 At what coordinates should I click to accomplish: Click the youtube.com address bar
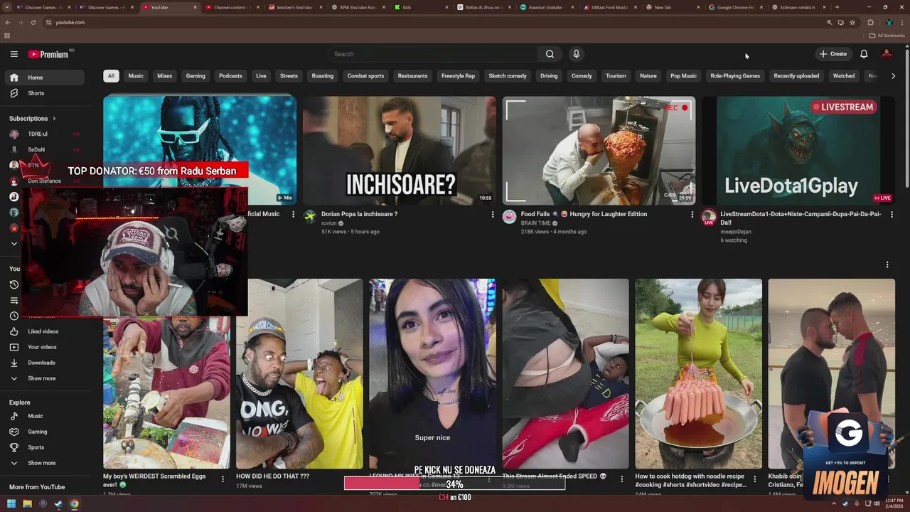pyautogui.click(x=427, y=22)
